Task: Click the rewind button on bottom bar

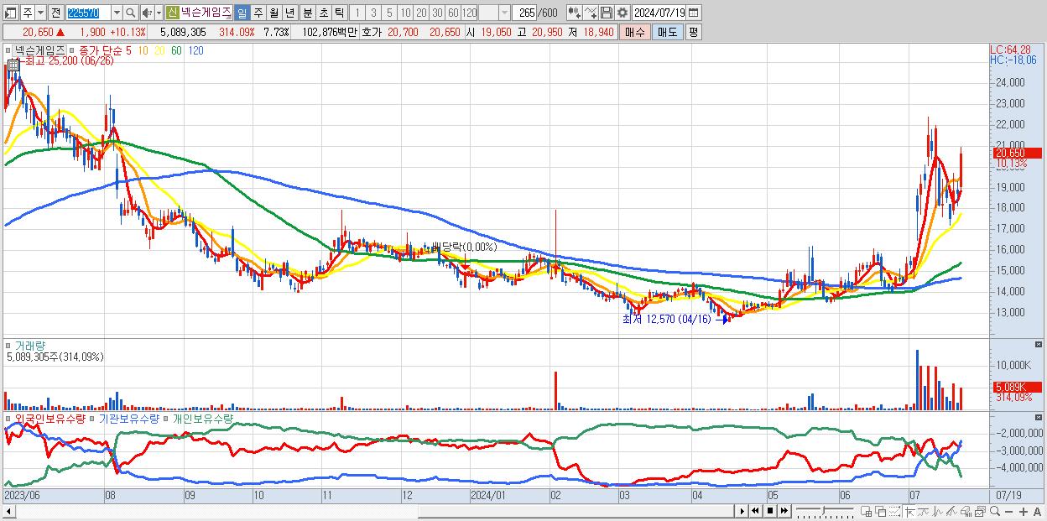Action: pos(755,511)
